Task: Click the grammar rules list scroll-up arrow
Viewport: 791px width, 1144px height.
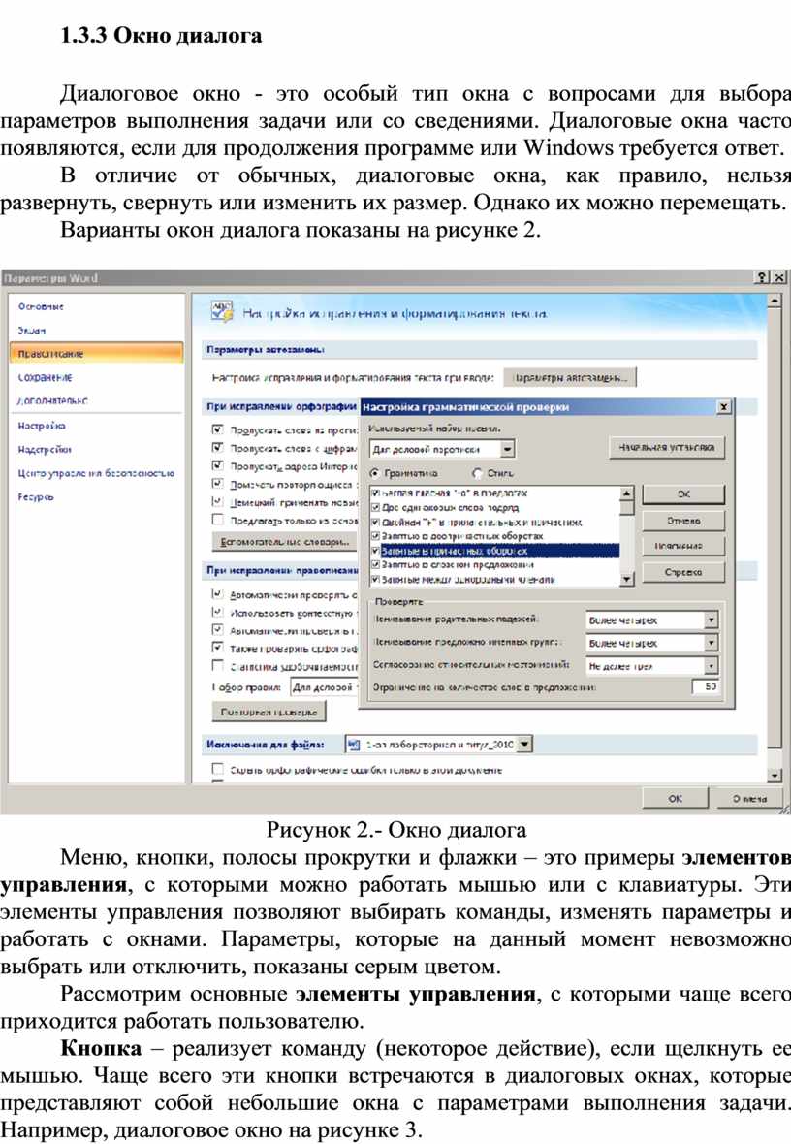Action: pyautogui.click(x=626, y=493)
